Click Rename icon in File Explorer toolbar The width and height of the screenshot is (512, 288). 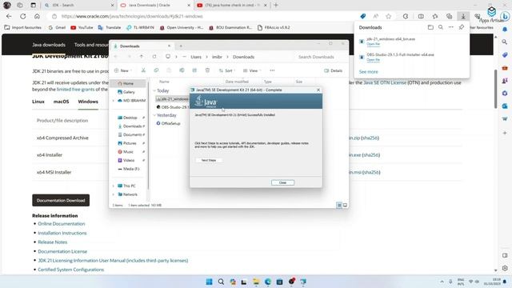pos(182,70)
